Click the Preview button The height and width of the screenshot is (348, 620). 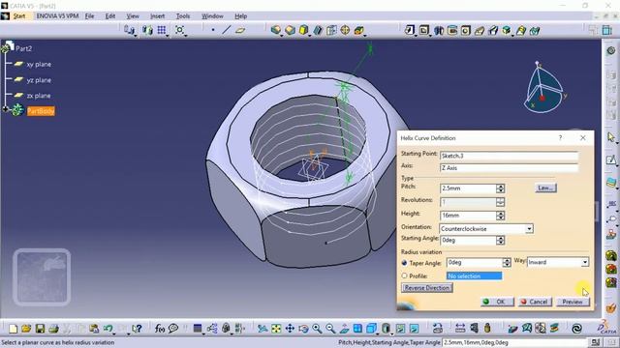[x=573, y=302]
